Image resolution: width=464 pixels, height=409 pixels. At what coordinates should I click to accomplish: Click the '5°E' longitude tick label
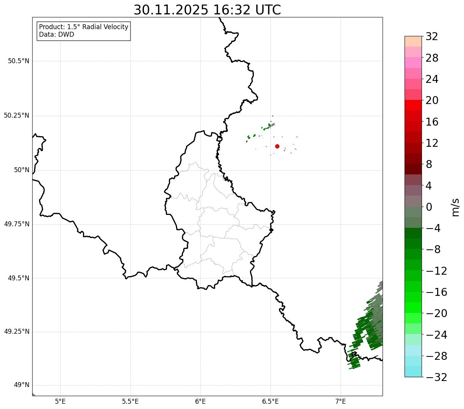point(60,401)
